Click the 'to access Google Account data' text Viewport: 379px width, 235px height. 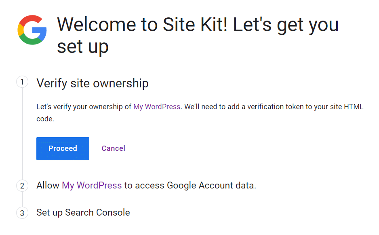click(x=190, y=185)
